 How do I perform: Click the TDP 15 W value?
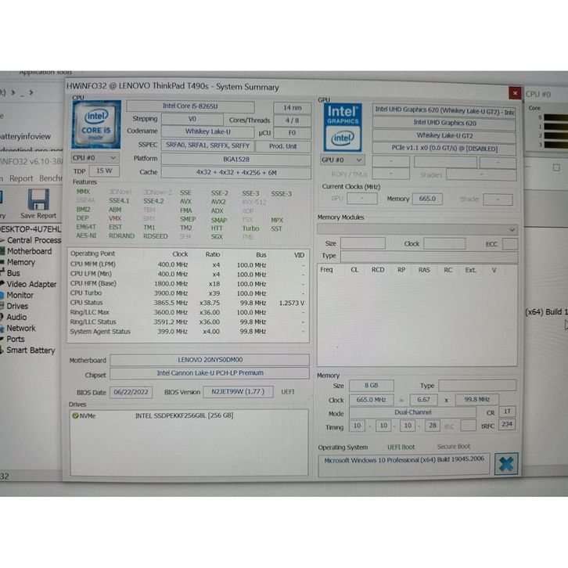pyautogui.click(x=104, y=171)
